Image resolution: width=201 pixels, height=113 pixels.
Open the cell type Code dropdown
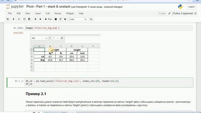[x=78, y=19]
